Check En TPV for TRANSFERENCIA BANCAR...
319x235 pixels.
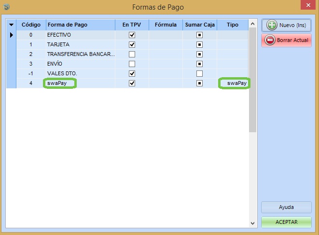coord(132,55)
